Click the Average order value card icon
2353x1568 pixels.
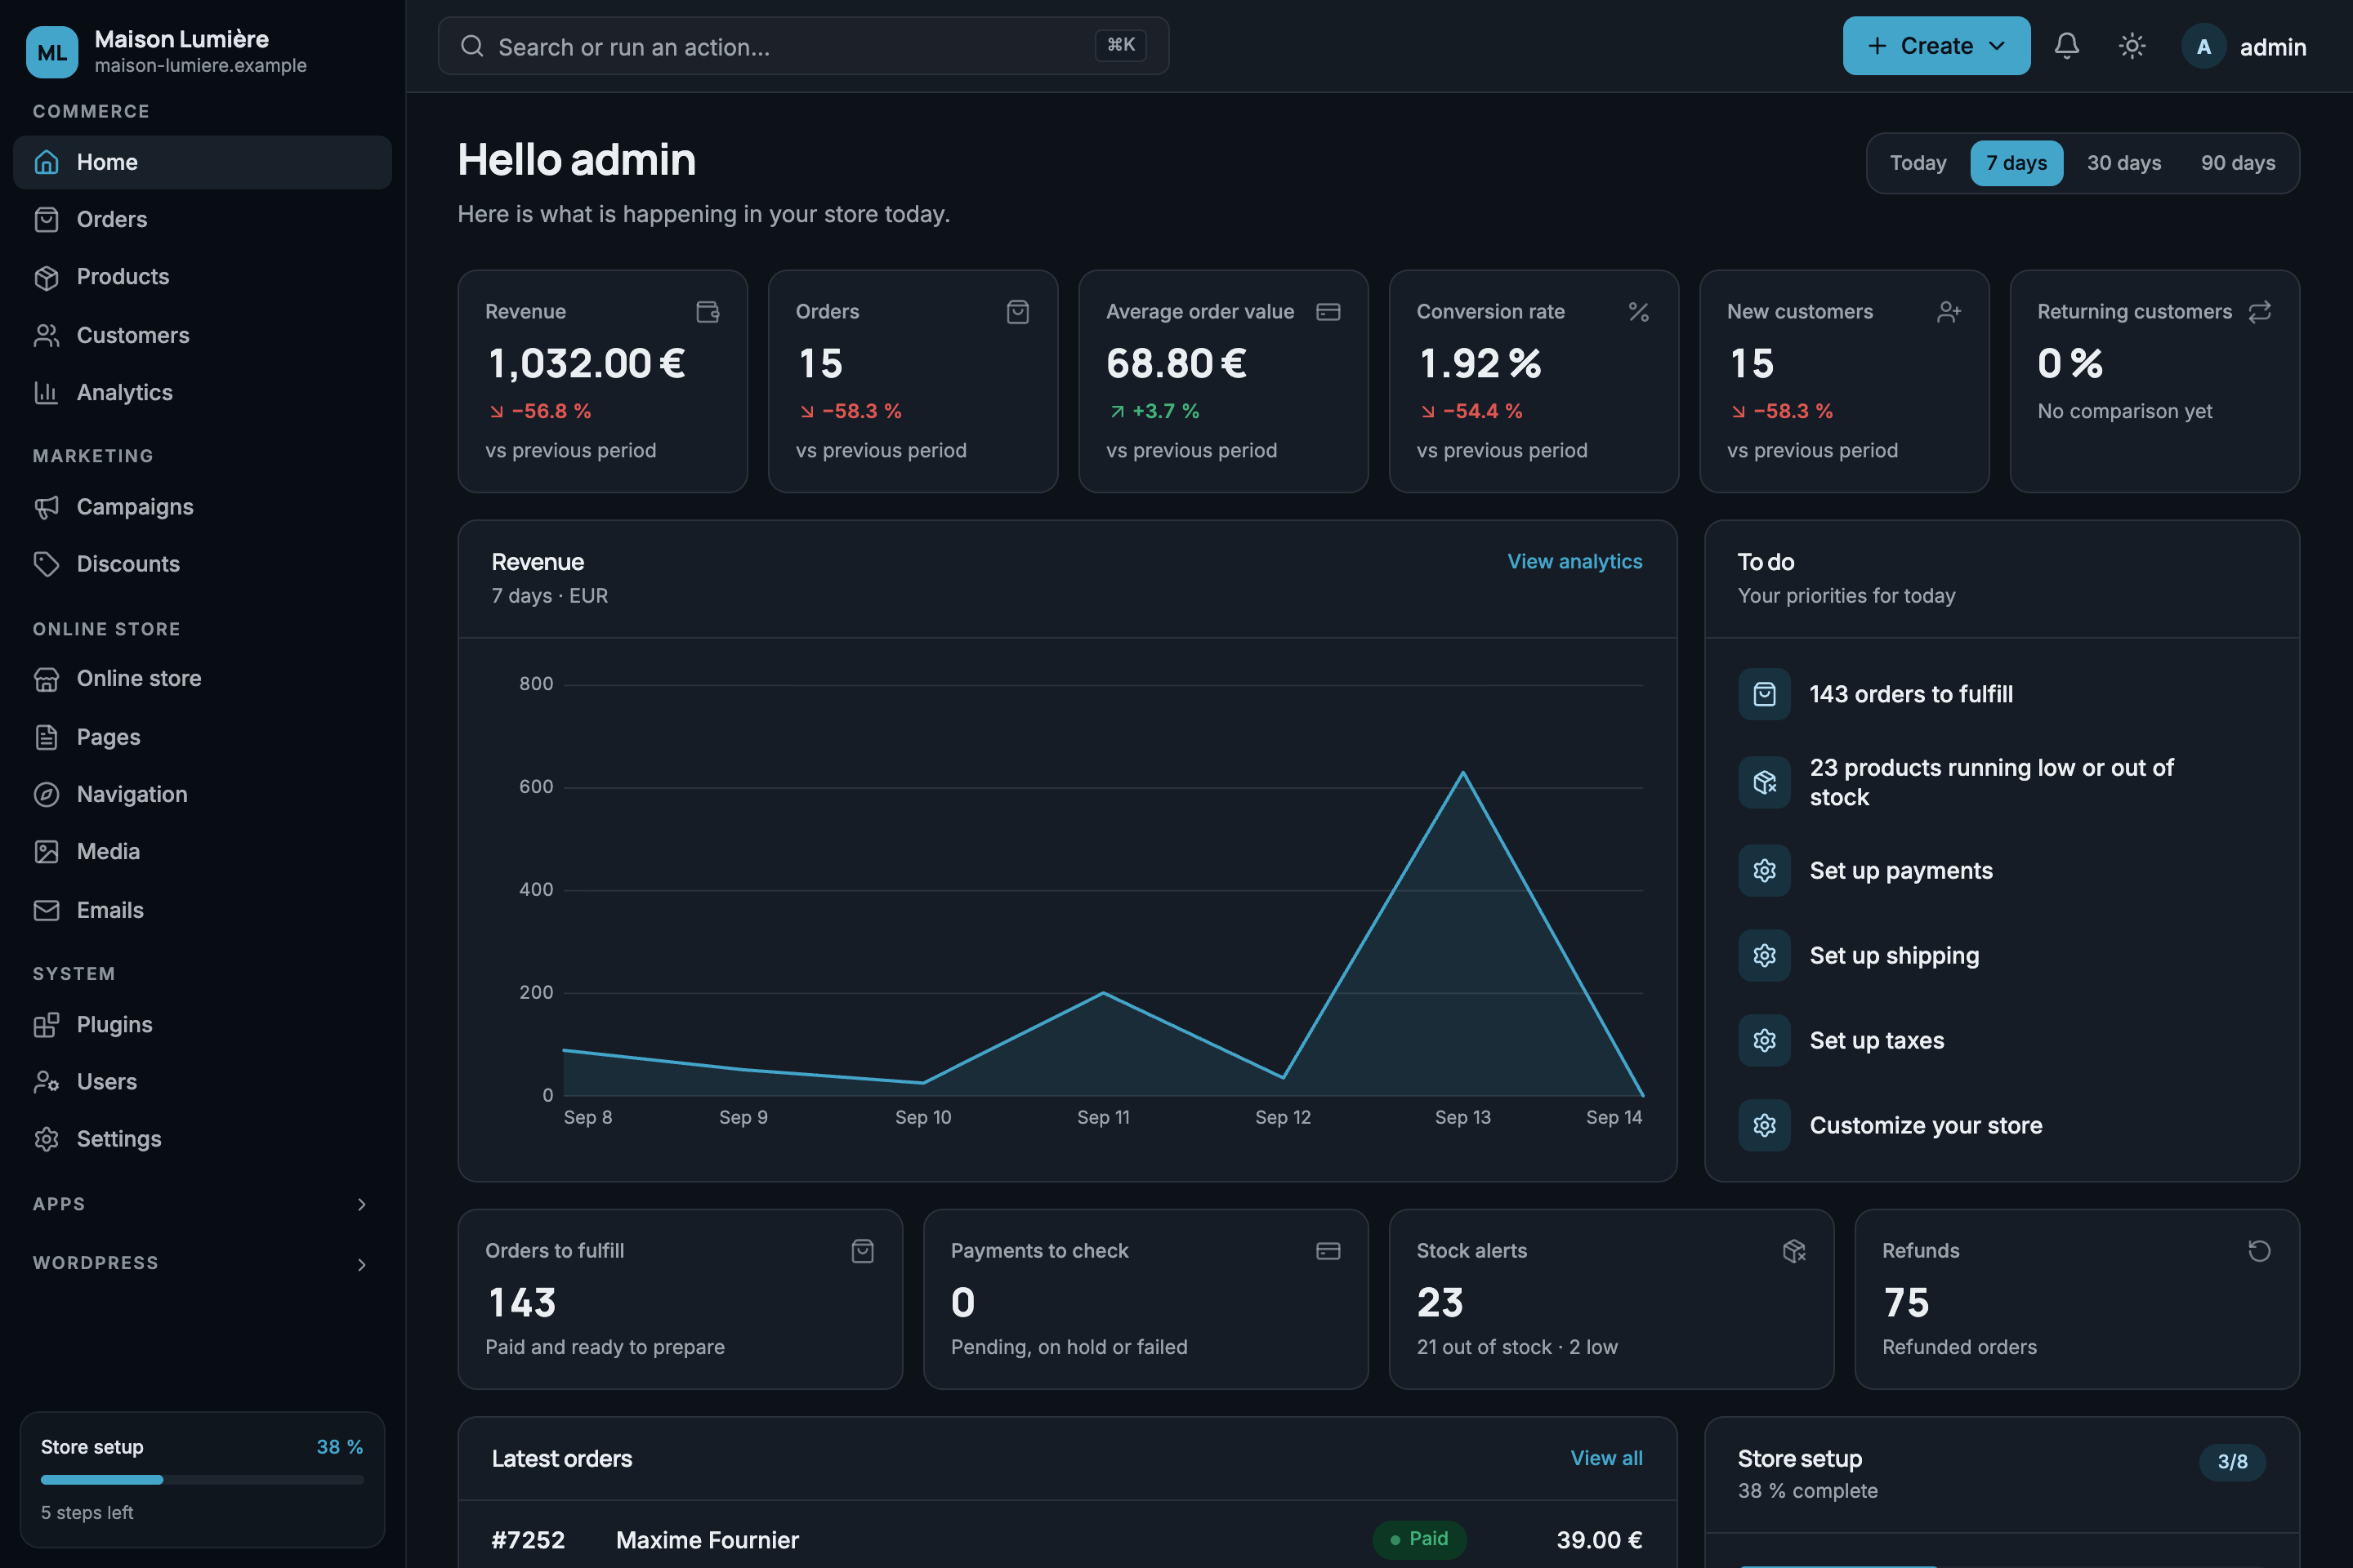tap(1328, 312)
